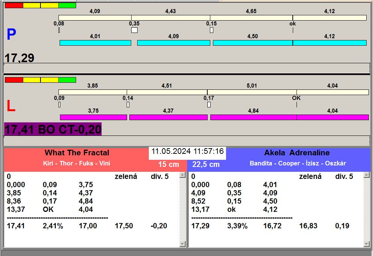Click the 13,17 split in right table

[x=200, y=210]
